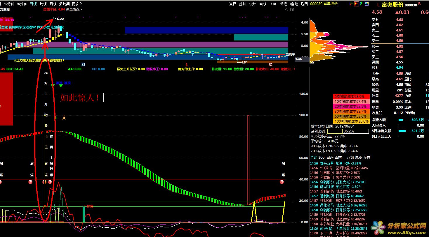
Task: Switch alerts filter to 自选
Action: (x=330, y=157)
